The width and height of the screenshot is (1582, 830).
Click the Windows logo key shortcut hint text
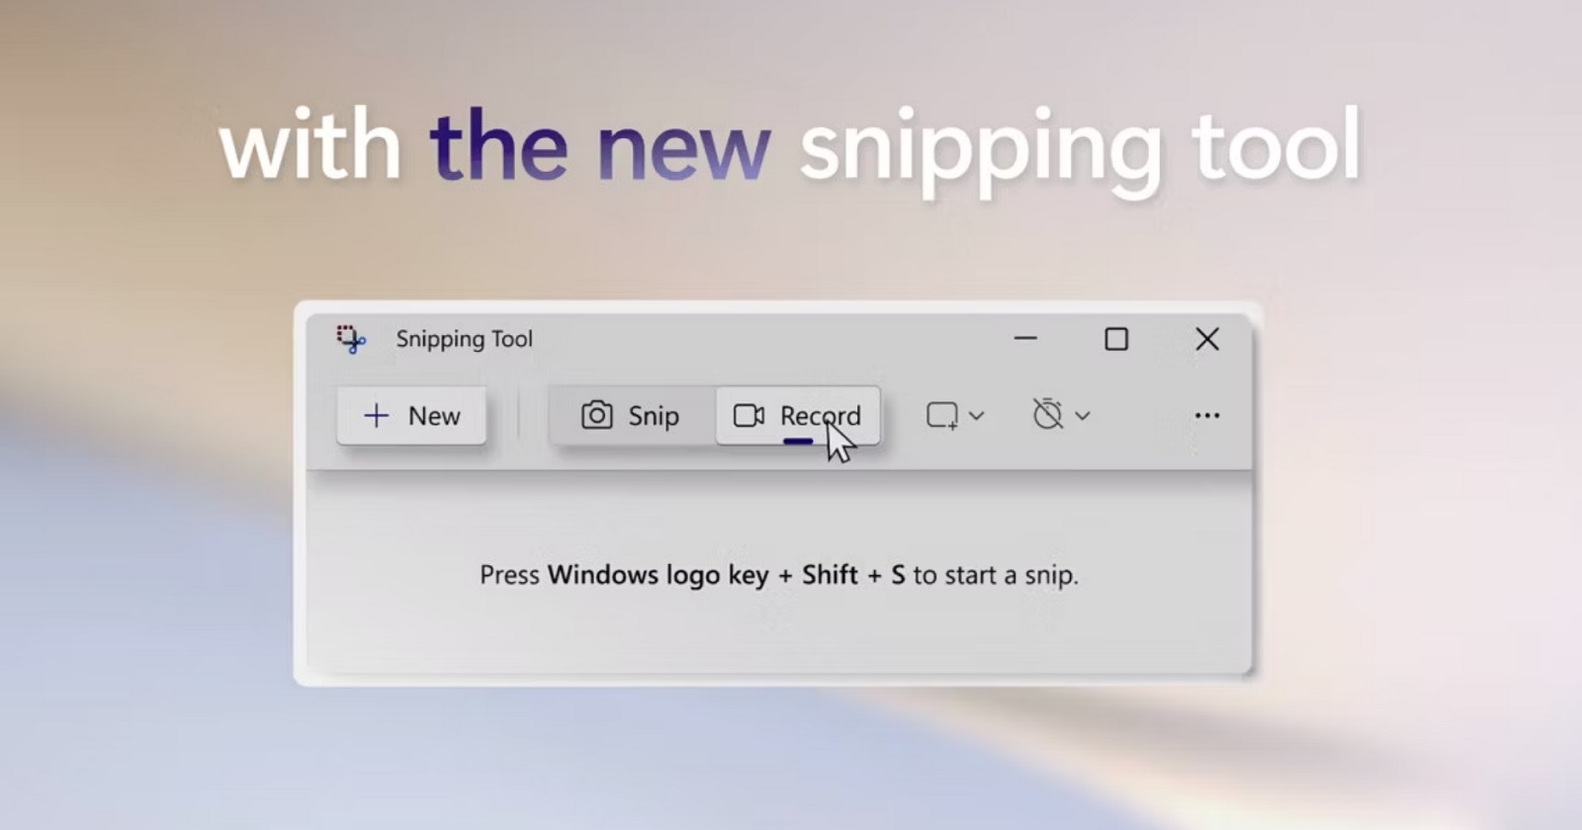[x=779, y=575]
